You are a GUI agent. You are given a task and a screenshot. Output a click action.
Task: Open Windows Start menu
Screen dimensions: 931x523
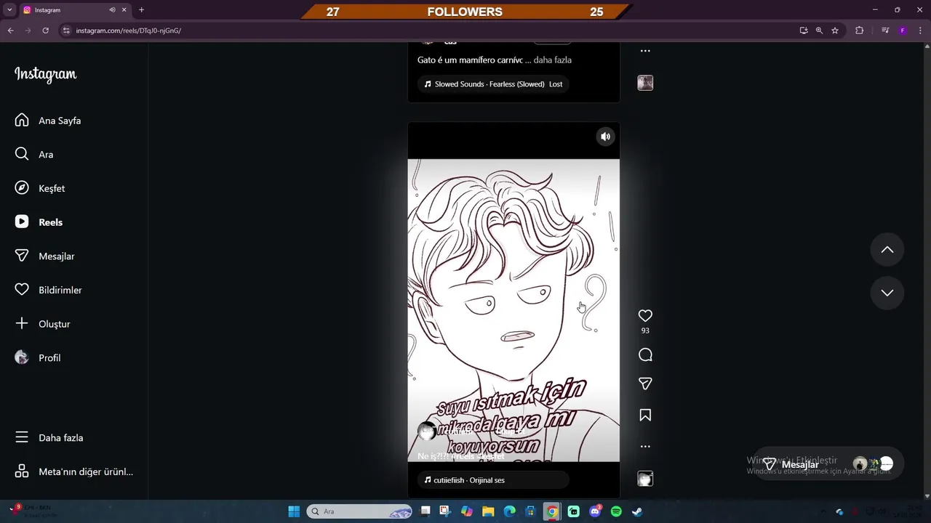pos(294,511)
